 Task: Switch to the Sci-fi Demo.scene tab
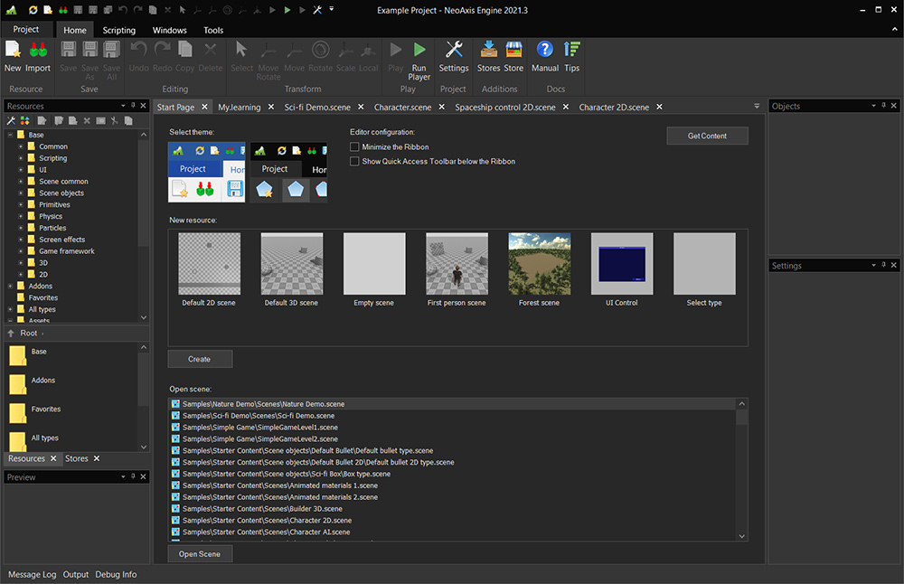[317, 108]
